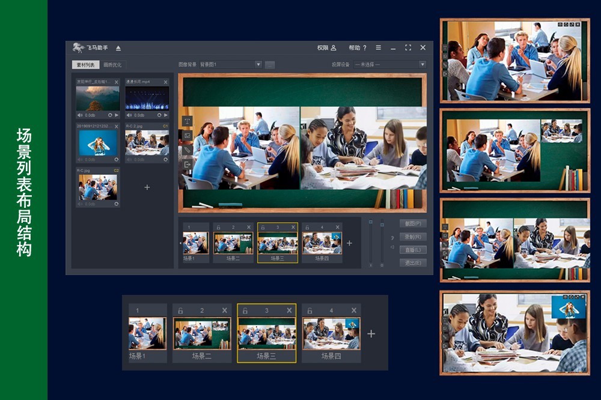Toggle the lock on scene 2 in the enlarged scene strip
This screenshot has height=400, width=601.
pos(179,311)
